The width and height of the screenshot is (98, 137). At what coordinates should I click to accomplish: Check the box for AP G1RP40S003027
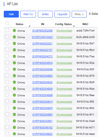click(7, 43)
